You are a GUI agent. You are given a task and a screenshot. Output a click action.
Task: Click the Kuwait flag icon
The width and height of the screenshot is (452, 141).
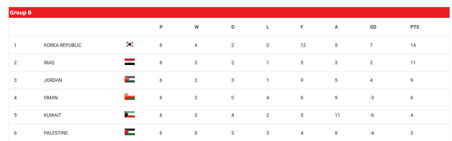click(x=130, y=114)
